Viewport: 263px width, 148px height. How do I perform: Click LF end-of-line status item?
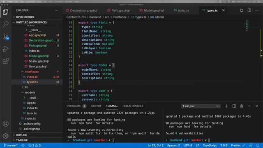[x=197, y=145]
